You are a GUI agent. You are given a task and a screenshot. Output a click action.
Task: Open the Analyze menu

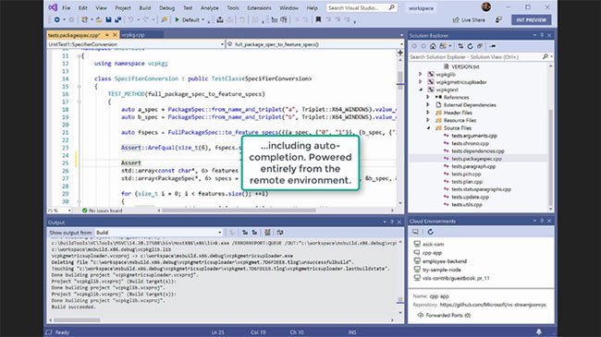coord(210,7)
